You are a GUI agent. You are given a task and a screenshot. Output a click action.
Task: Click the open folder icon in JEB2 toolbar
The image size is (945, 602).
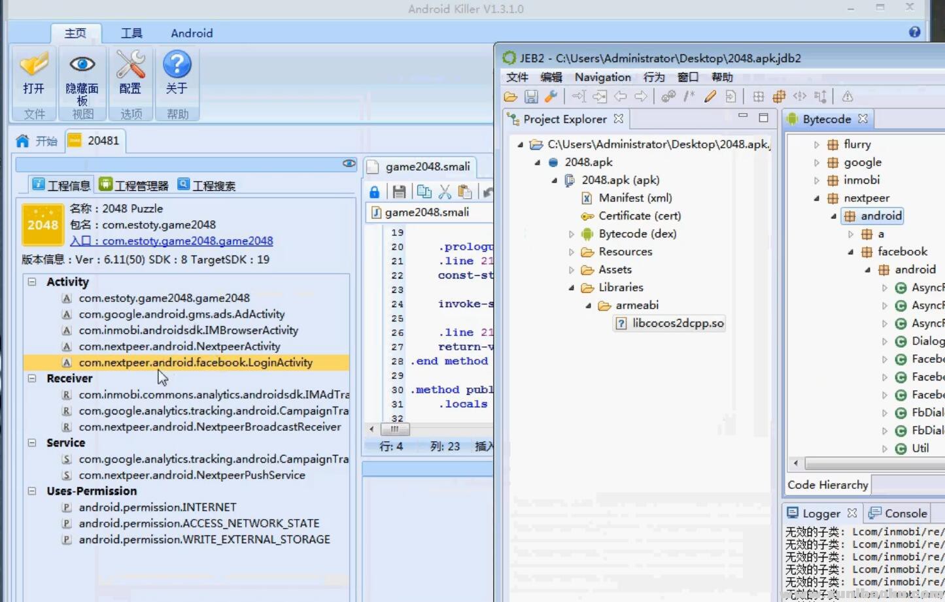511,97
